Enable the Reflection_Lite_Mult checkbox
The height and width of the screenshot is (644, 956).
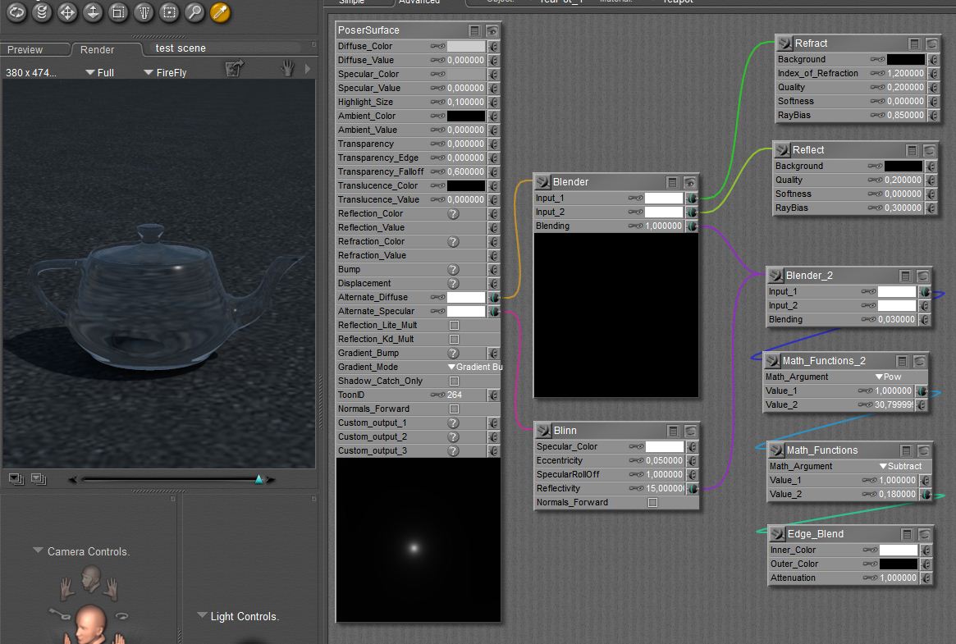[454, 326]
